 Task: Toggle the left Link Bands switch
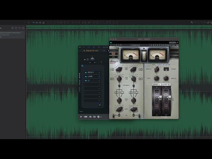[119, 85]
